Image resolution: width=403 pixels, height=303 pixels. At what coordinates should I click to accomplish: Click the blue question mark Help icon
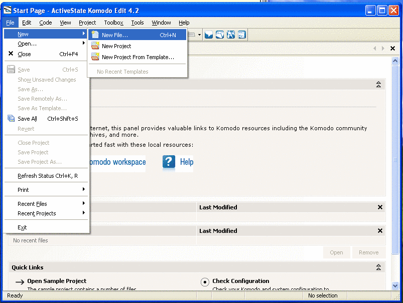pos(169,162)
